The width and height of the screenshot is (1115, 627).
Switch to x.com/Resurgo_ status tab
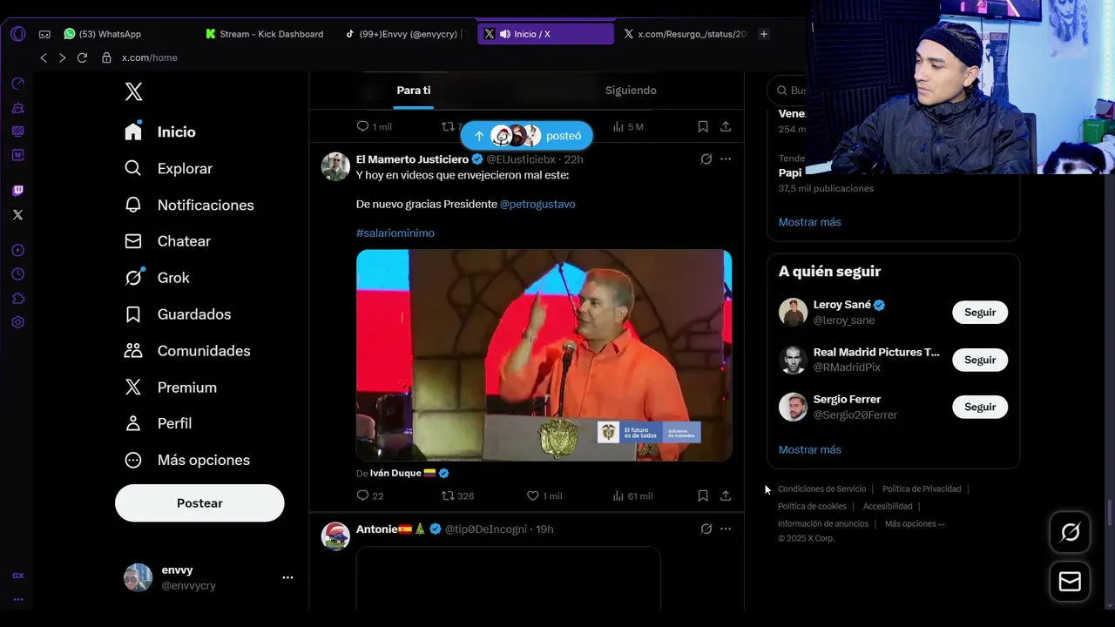tap(685, 34)
